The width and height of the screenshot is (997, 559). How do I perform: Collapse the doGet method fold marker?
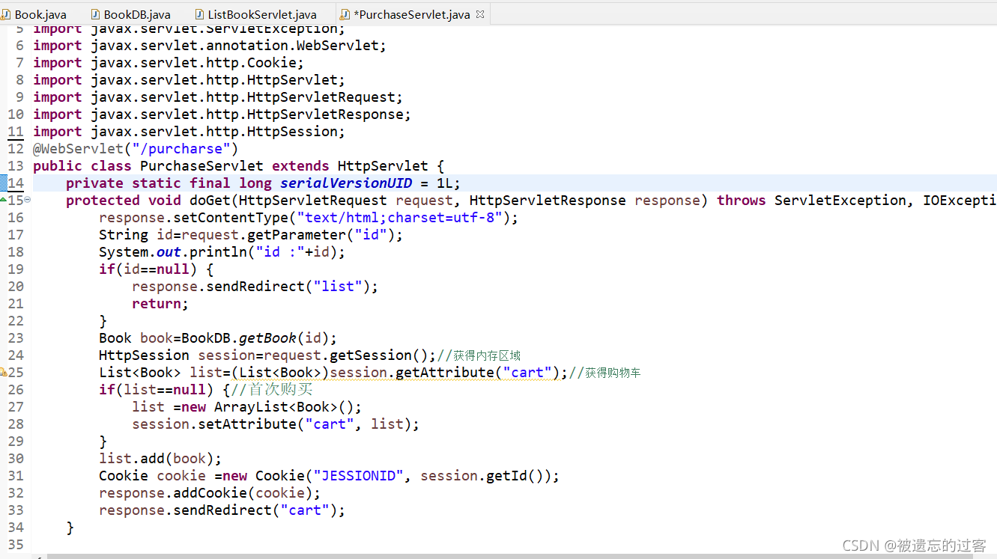coord(28,200)
